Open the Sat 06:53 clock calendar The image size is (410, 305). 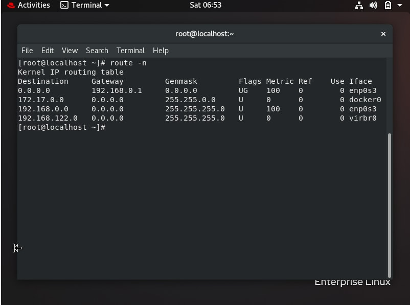(206, 5)
